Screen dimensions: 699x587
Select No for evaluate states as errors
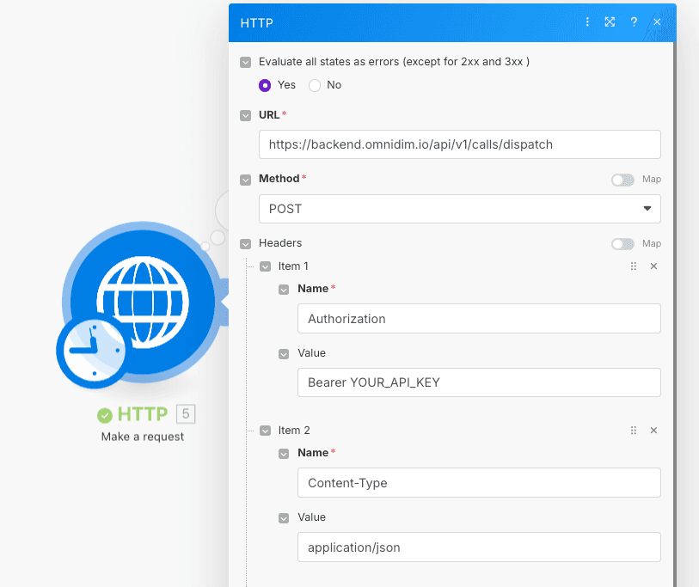coord(315,85)
